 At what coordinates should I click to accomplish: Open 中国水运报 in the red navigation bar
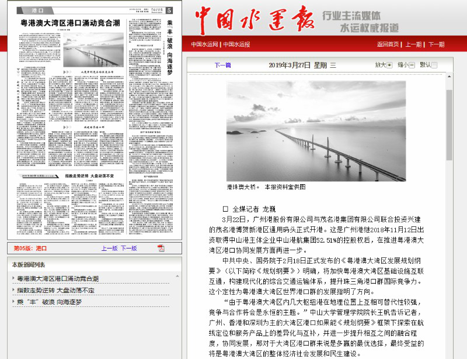coord(236,44)
